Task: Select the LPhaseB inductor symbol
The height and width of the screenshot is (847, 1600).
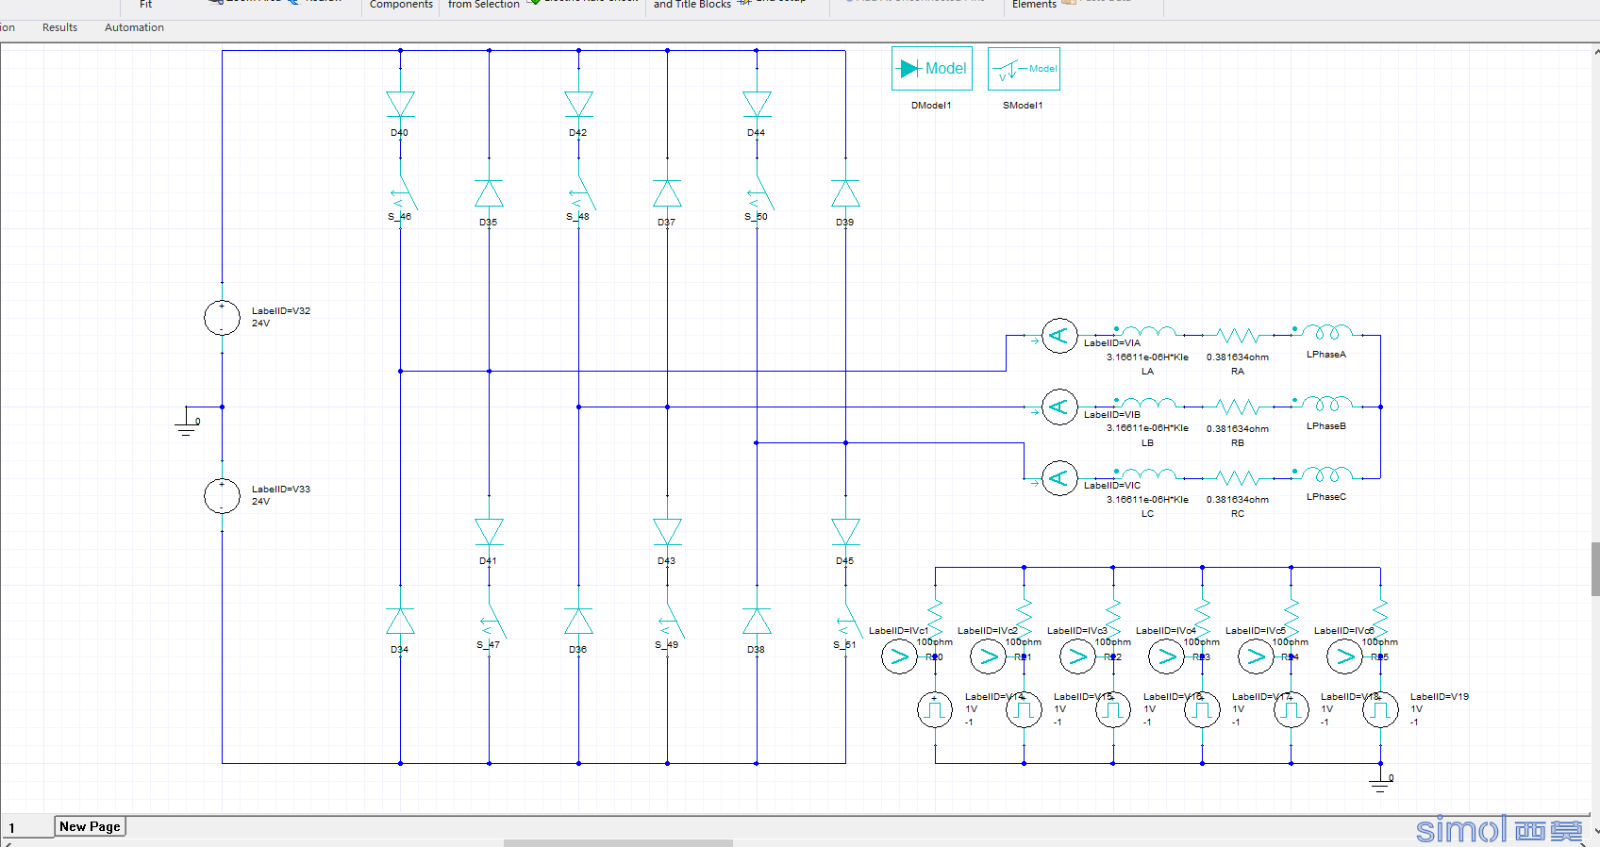Action: (1326, 403)
